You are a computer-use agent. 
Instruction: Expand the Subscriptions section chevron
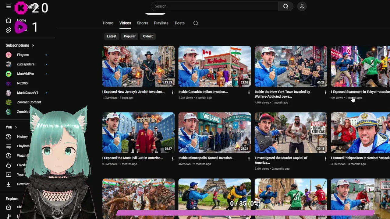tap(33, 45)
